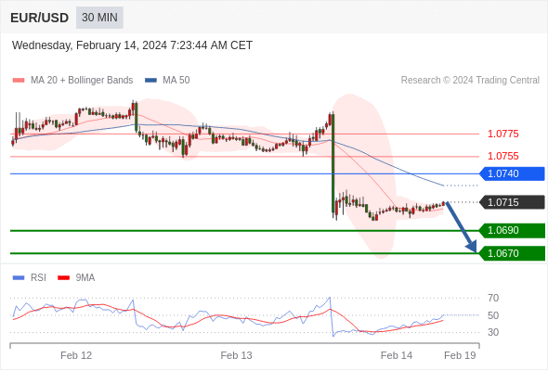Click the red 9MA legend swatch
Viewport: 548px width, 371px height.
tap(63, 278)
